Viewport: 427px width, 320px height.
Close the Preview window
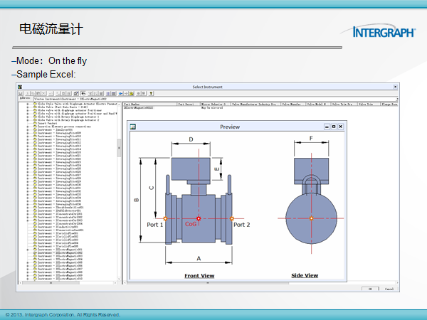340,127
